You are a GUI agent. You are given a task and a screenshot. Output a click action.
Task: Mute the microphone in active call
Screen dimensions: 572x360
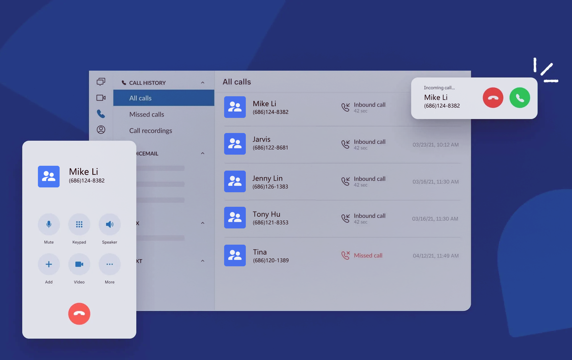(49, 224)
